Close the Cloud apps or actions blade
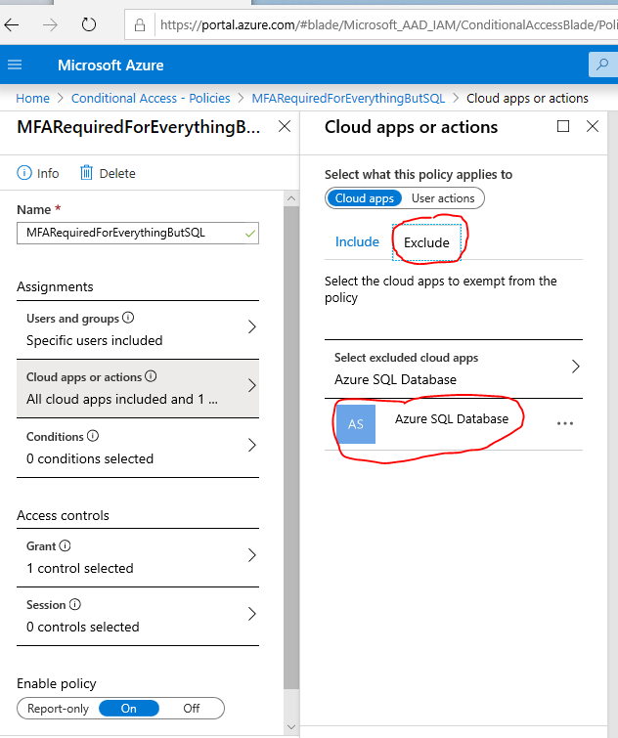 point(593,126)
